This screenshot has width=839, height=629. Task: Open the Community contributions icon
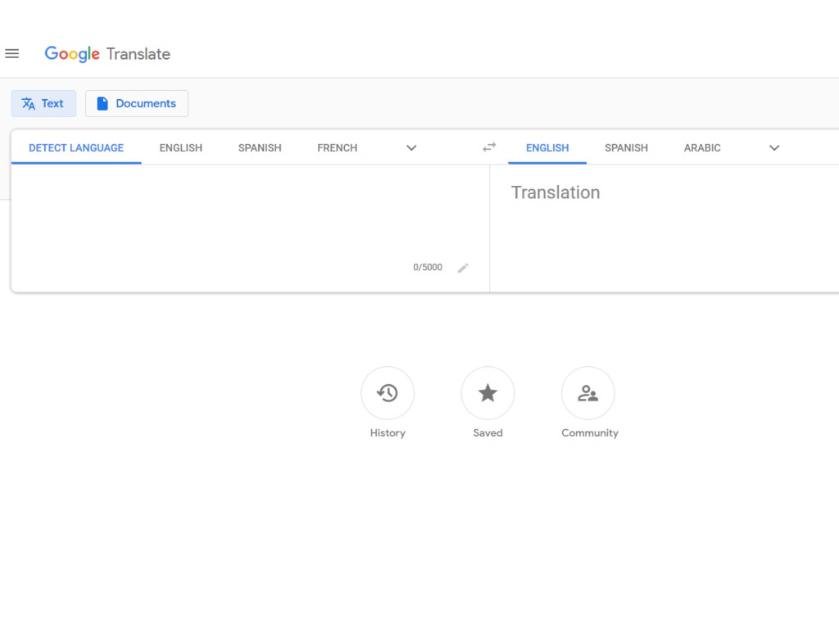(587, 393)
